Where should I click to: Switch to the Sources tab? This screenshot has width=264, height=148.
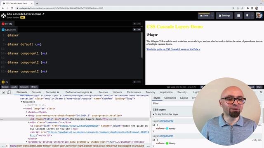(103, 92)
